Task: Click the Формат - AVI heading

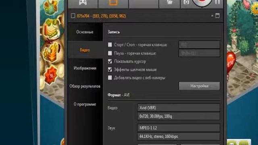Action: 119,95
